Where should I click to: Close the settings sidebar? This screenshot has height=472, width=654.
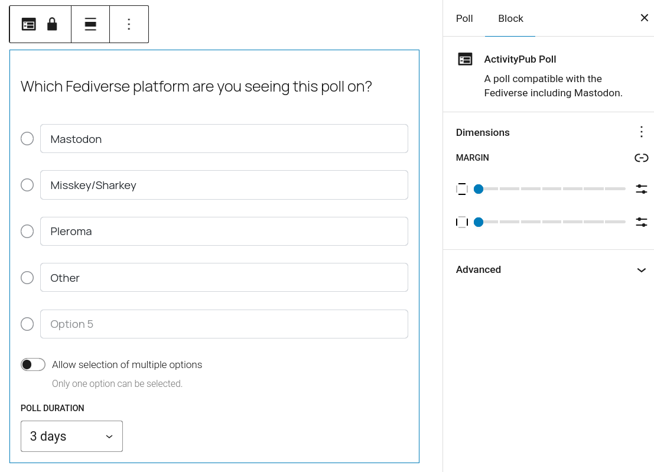(644, 18)
